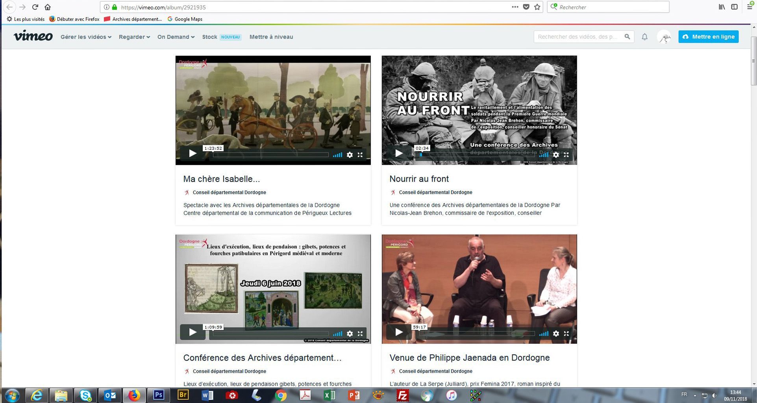Click the Firefox home button

[48, 7]
